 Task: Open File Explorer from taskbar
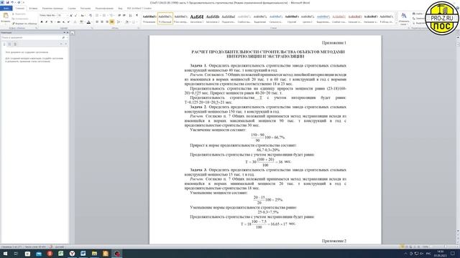[94, 253]
